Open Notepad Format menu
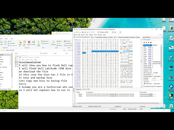Image resolution: width=174 pixels, height=130 pixels. pyautogui.click(x=27, y=60)
